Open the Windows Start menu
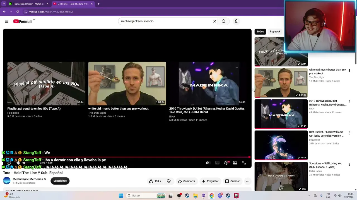The image size is (357, 200). point(121,196)
